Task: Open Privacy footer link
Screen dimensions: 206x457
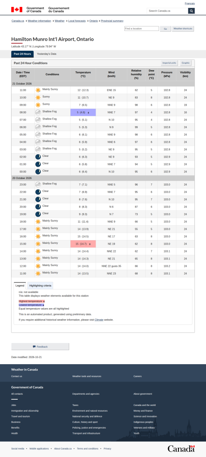Action: point(108,449)
